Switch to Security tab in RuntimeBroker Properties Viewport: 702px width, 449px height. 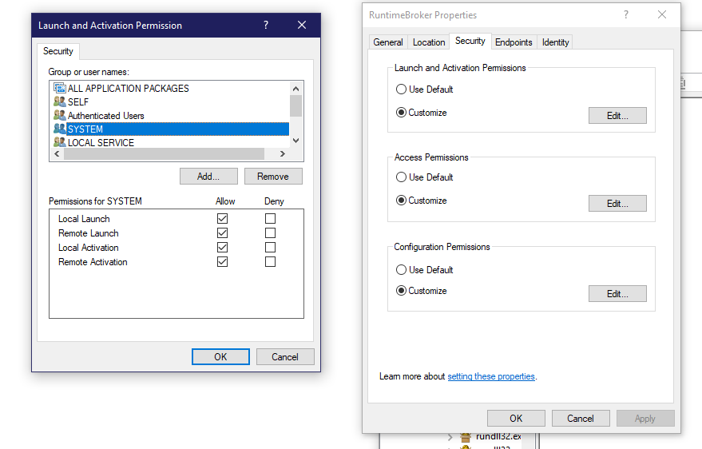pyautogui.click(x=470, y=41)
